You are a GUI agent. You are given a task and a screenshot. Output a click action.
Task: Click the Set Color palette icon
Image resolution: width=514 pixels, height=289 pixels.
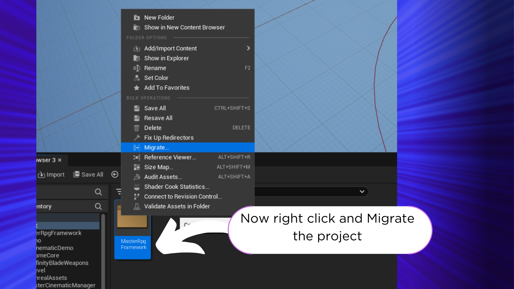(137, 78)
